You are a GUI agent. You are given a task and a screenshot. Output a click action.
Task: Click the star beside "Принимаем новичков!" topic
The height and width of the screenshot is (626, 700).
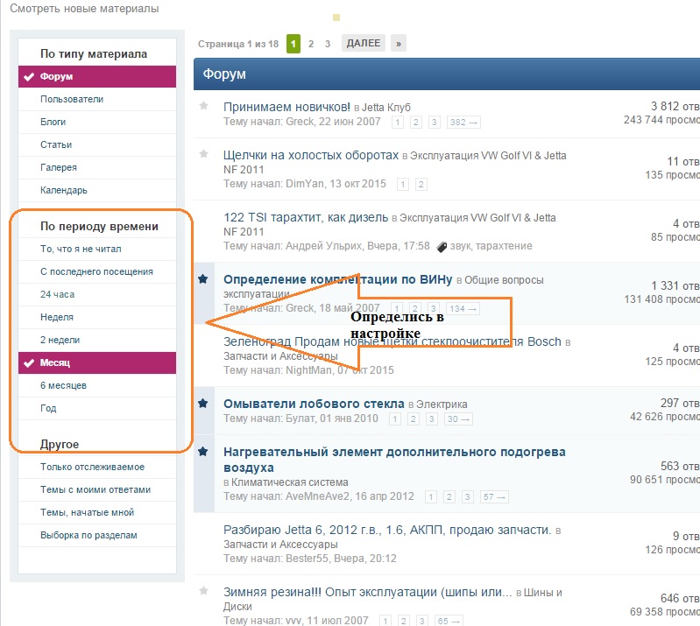coord(204,106)
